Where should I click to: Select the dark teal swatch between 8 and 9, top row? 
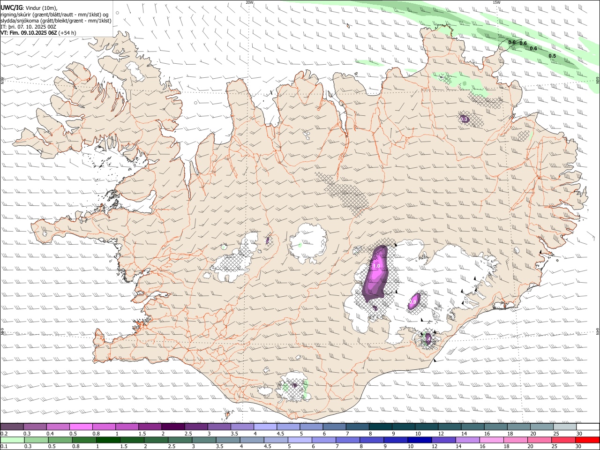point(381,427)
